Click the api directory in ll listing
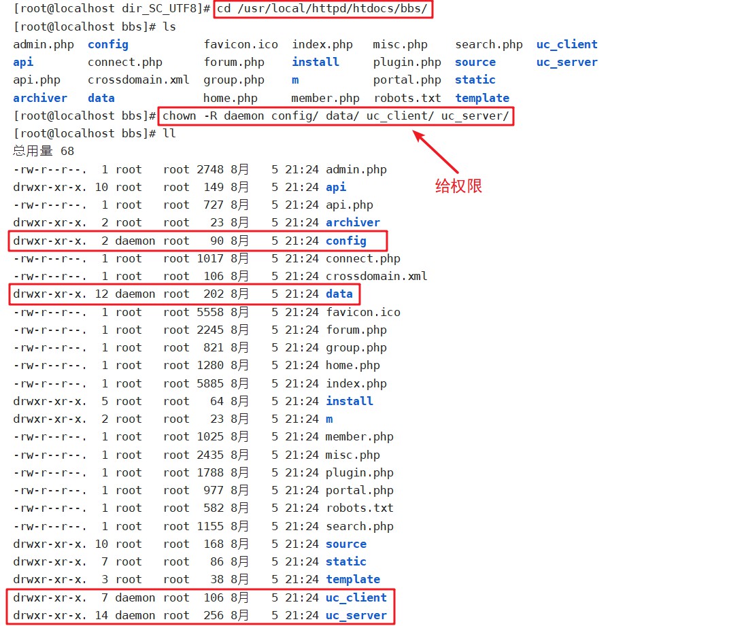 pyautogui.click(x=336, y=188)
